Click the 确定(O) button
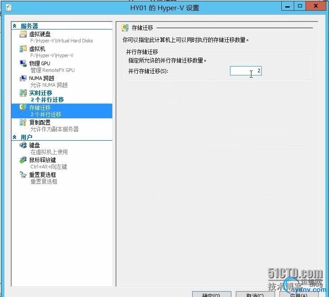Image resolution: width=329 pixels, height=297 pixels. (x=212, y=294)
